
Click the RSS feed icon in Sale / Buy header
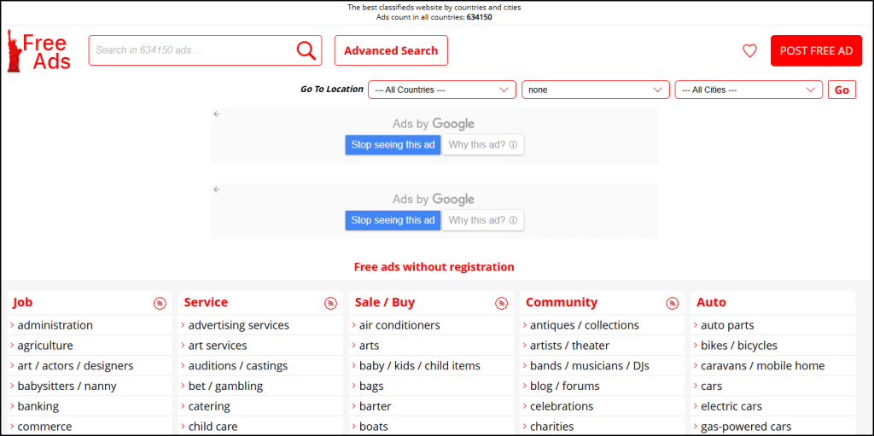pos(502,303)
